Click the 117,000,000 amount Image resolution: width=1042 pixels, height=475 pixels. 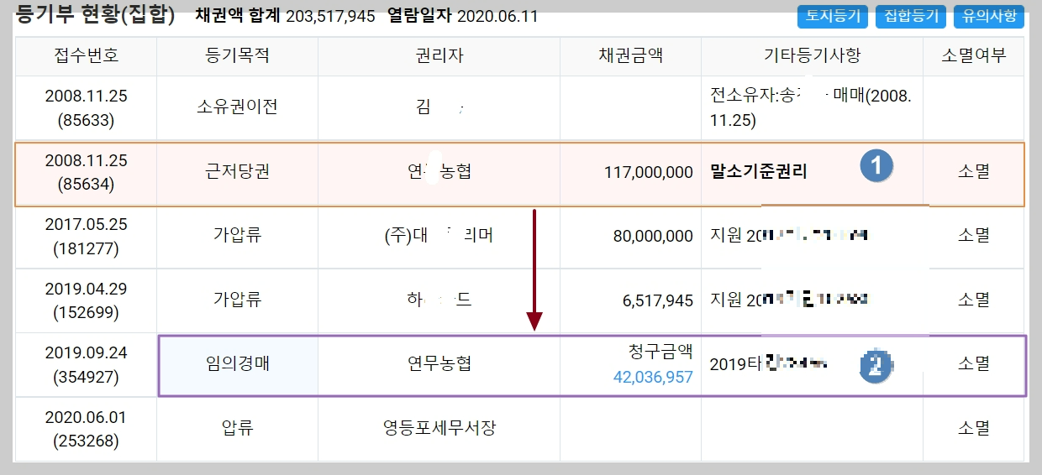[x=649, y=172]
